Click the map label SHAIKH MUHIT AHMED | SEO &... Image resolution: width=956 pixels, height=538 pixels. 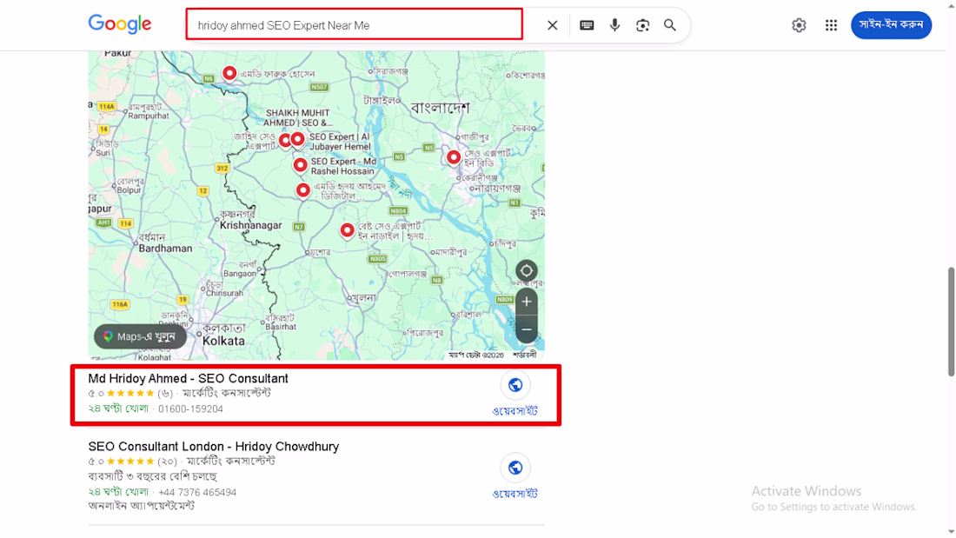coord(298,117)
